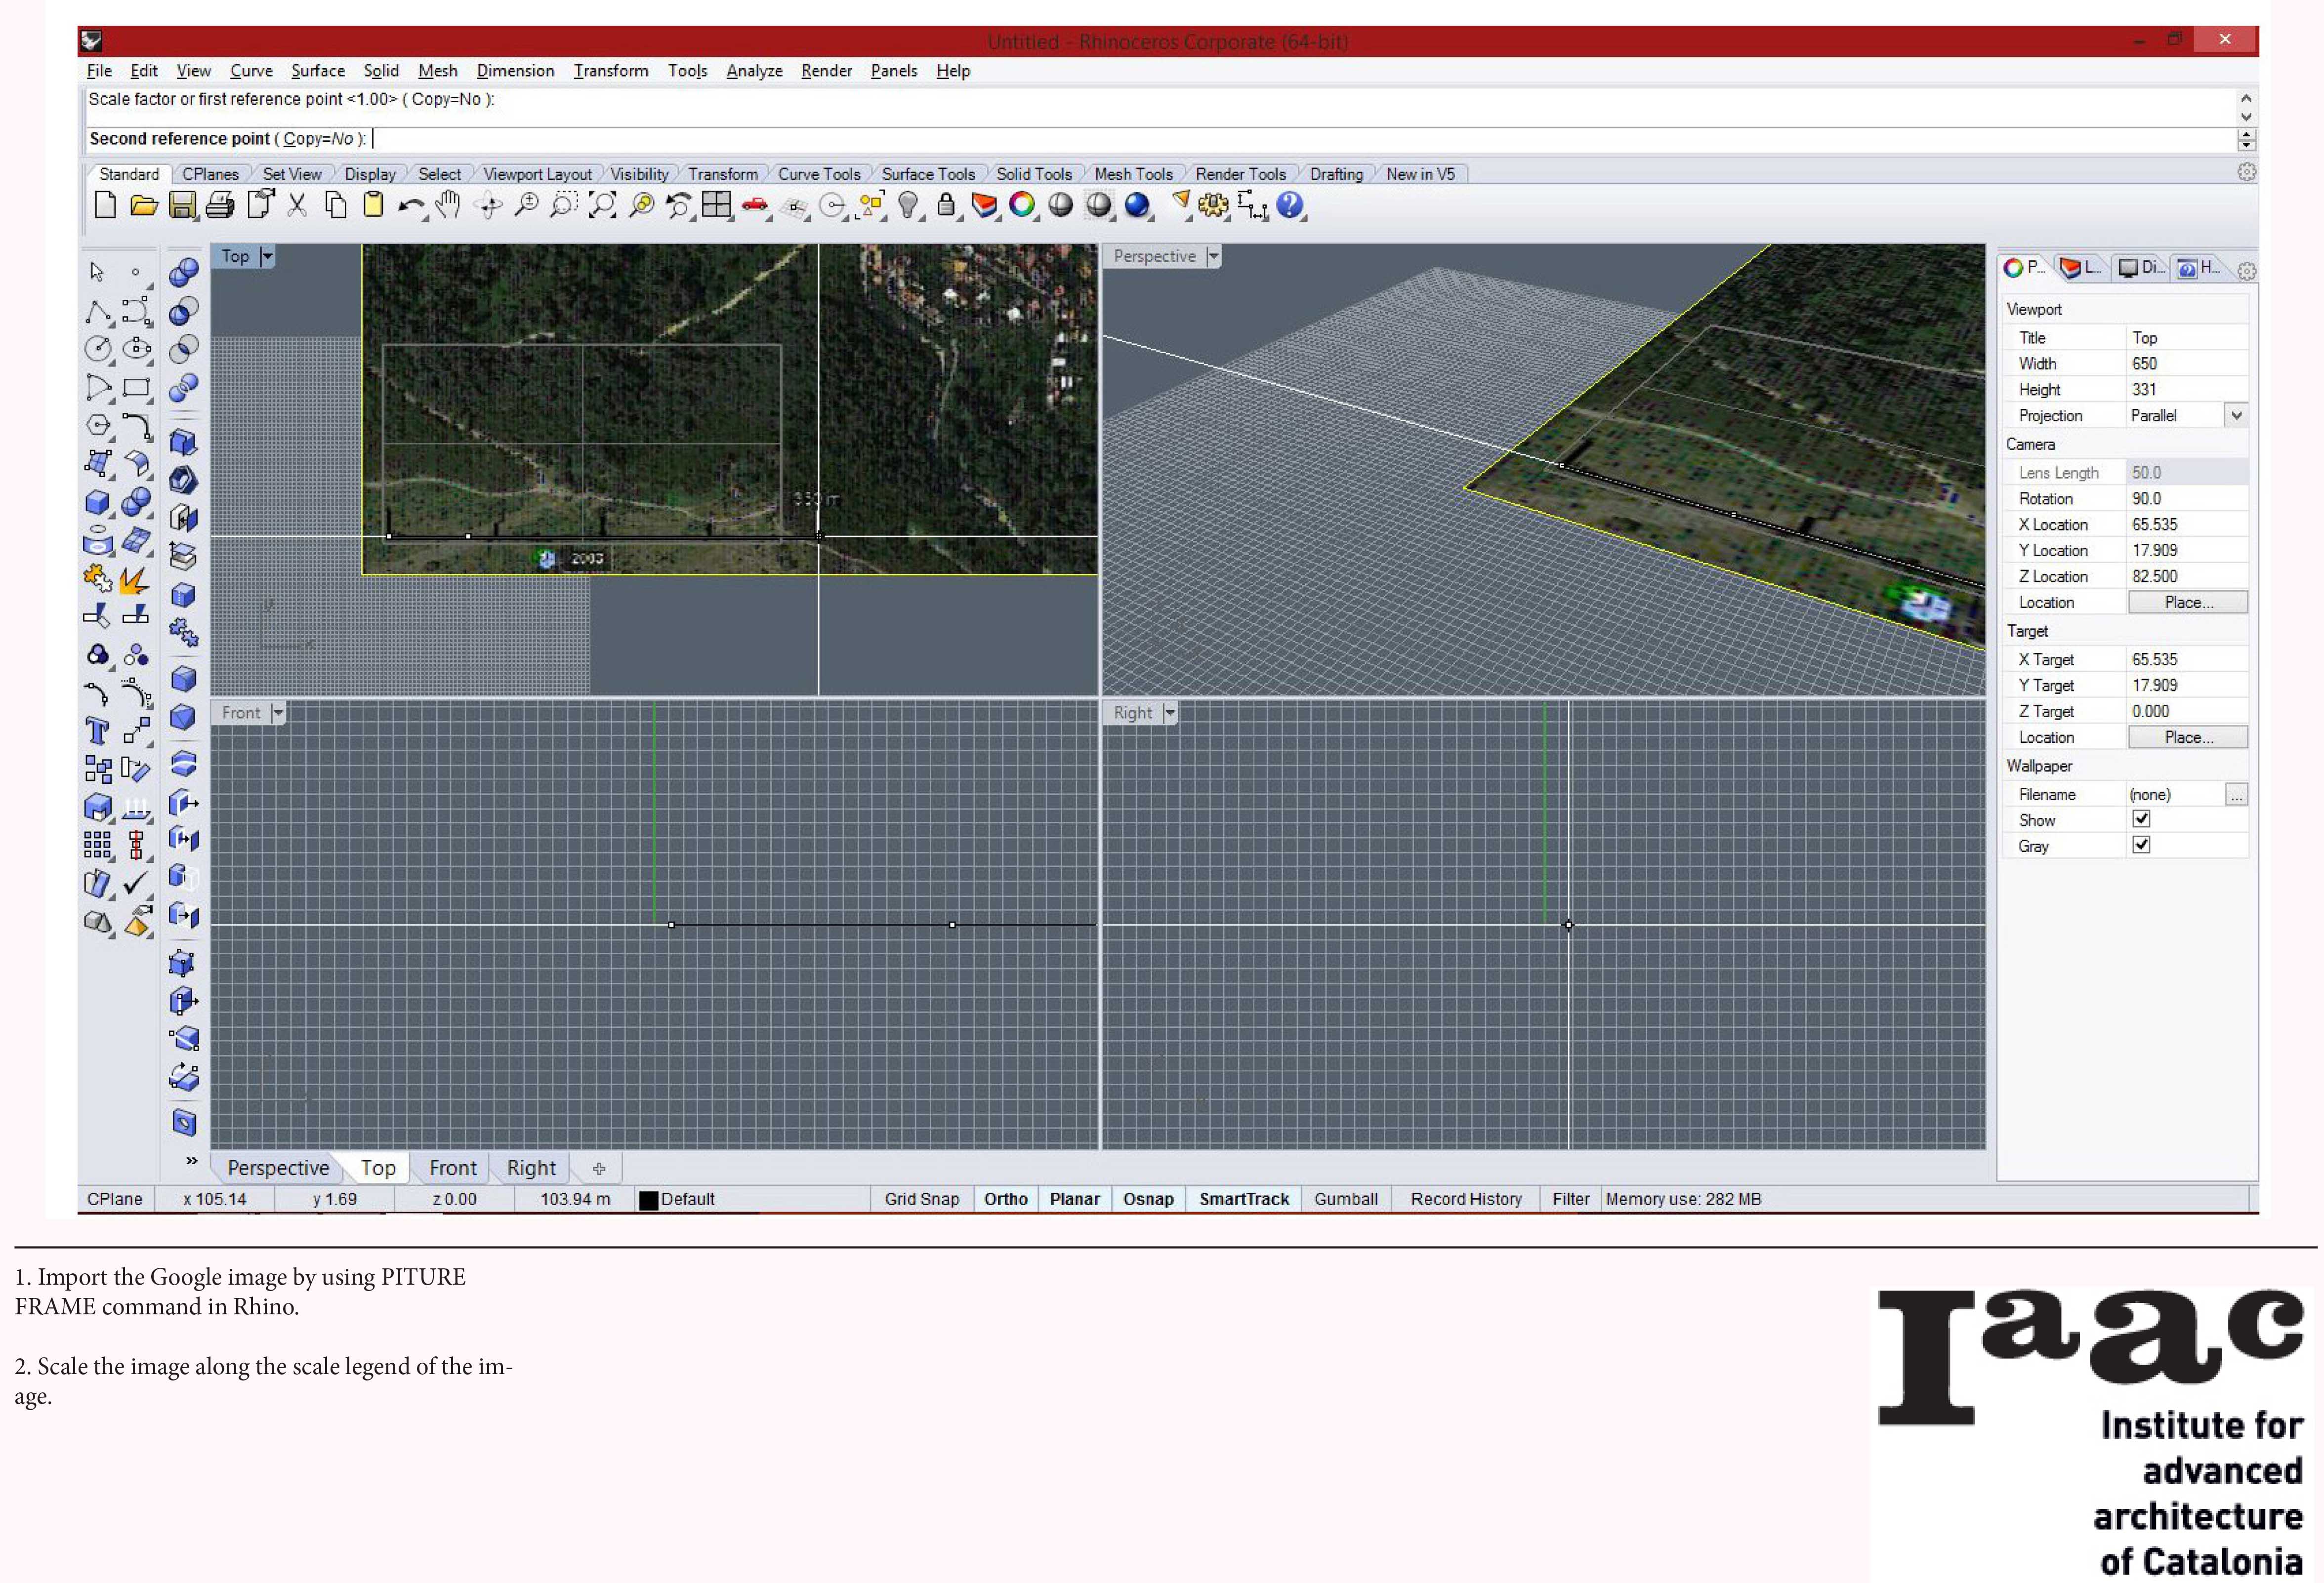Expand the Perspective viewport menu arrow
This screenshot has width=2324, height=1583.
point(1213,256)
